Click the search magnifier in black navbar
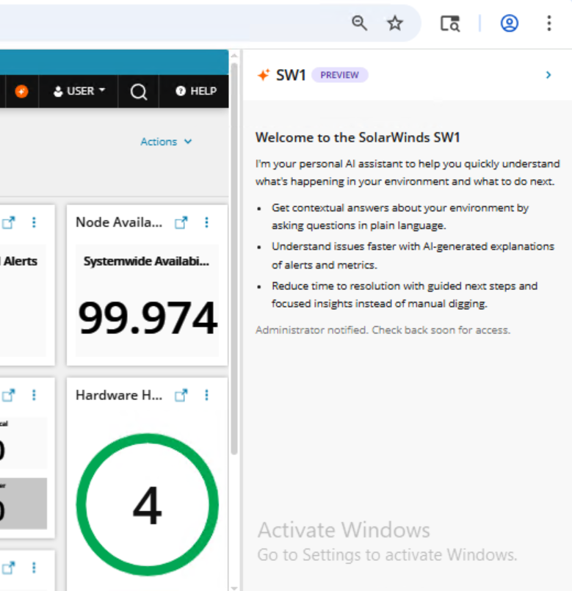 point(138,92)
